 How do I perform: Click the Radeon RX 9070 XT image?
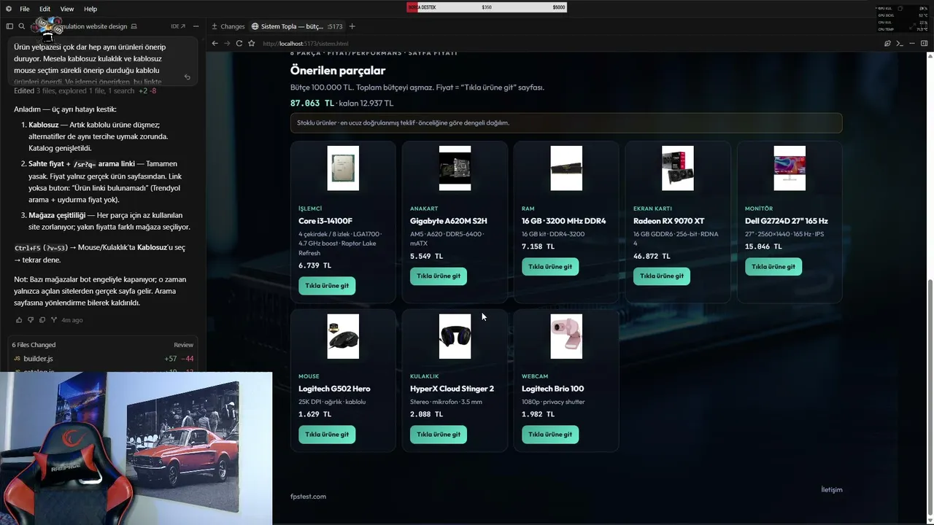(x=678, y=168)
